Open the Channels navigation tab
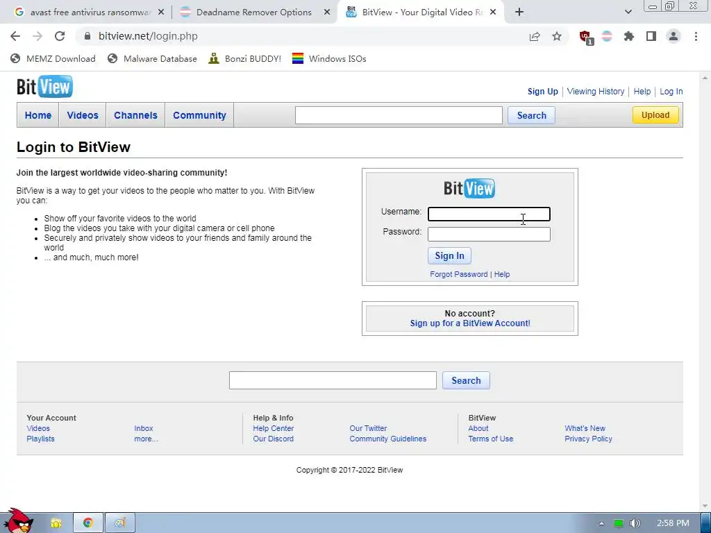711x533 pixels. tap(135, 115)
